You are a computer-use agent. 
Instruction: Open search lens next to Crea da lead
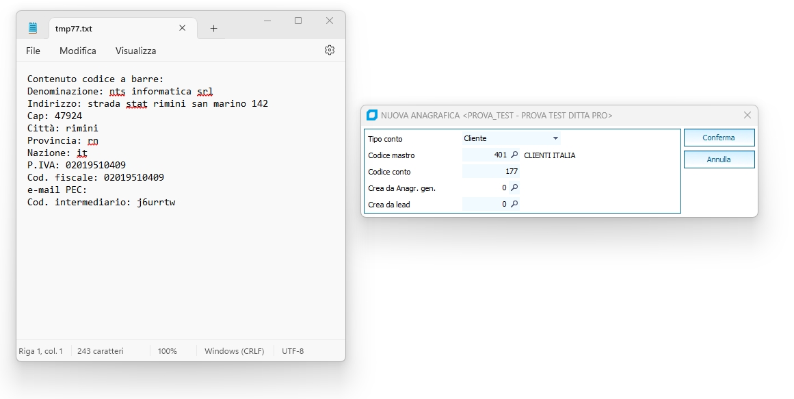(x=514, y=205)
